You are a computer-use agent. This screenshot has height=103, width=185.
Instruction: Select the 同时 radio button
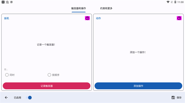click(x=7, y=75)
